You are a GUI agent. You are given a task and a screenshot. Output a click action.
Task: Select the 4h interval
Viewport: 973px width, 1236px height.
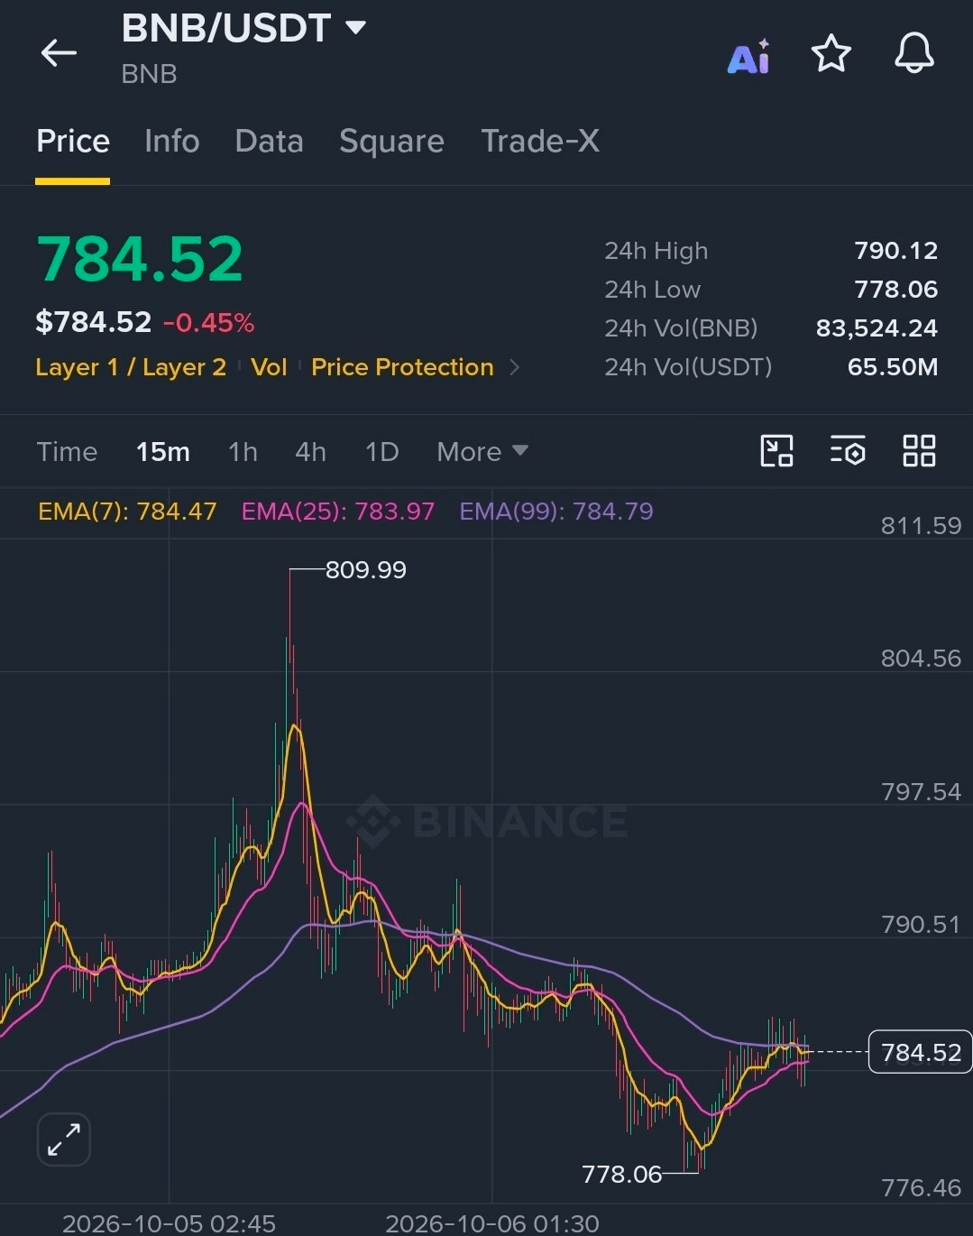[310, 451]
